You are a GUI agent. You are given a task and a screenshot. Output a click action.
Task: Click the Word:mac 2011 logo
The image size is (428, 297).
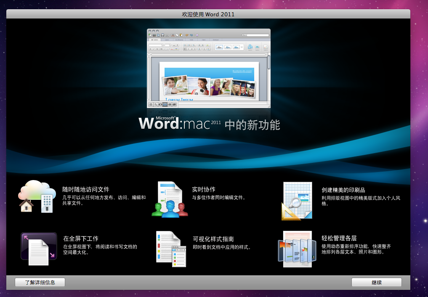pyautogui.click(x=180, y=123)
